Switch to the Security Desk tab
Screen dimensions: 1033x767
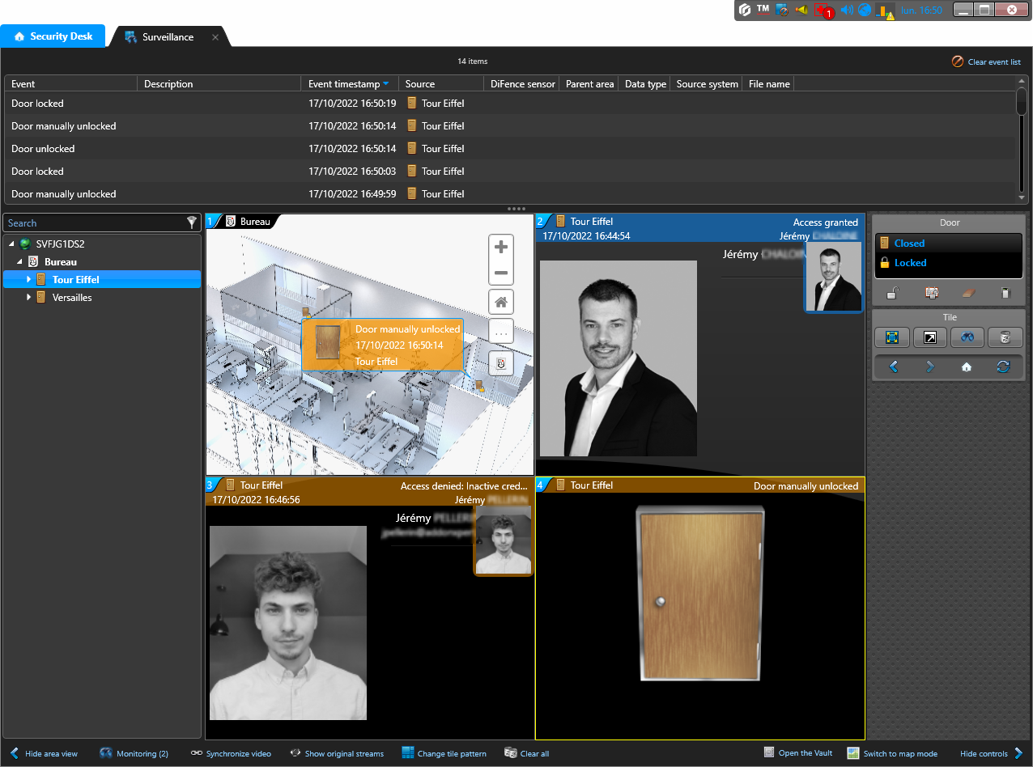53,36
